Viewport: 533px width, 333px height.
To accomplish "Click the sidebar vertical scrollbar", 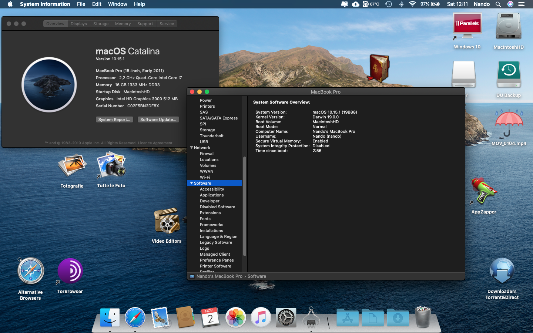I will (x=244, y=206).
